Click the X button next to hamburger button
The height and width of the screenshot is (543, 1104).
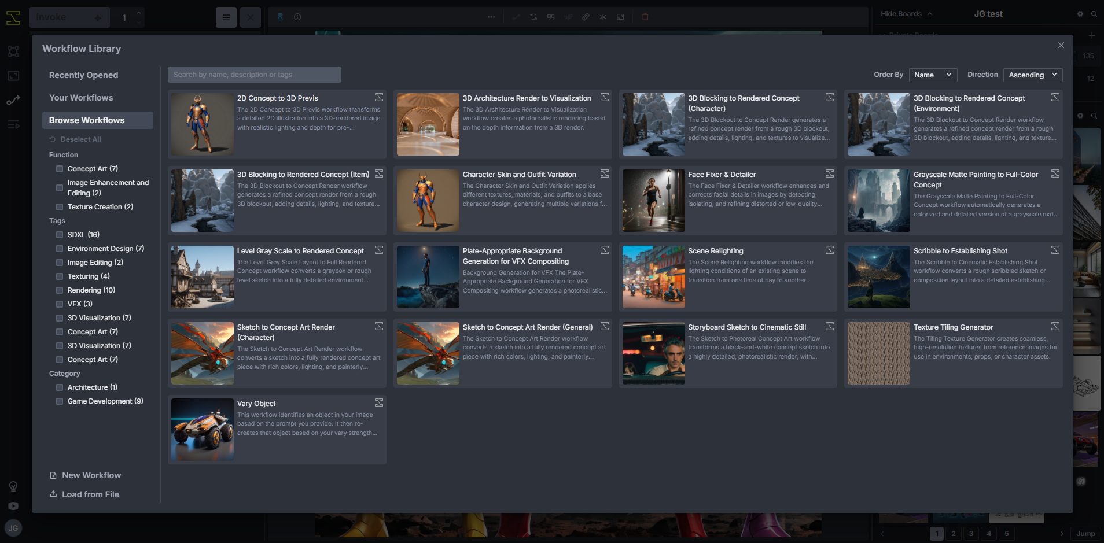point(251,17)
